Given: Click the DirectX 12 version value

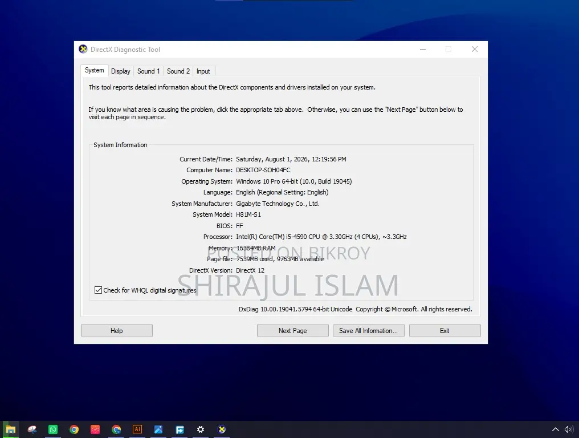Looking at the screenshot, I should (250, 270).
